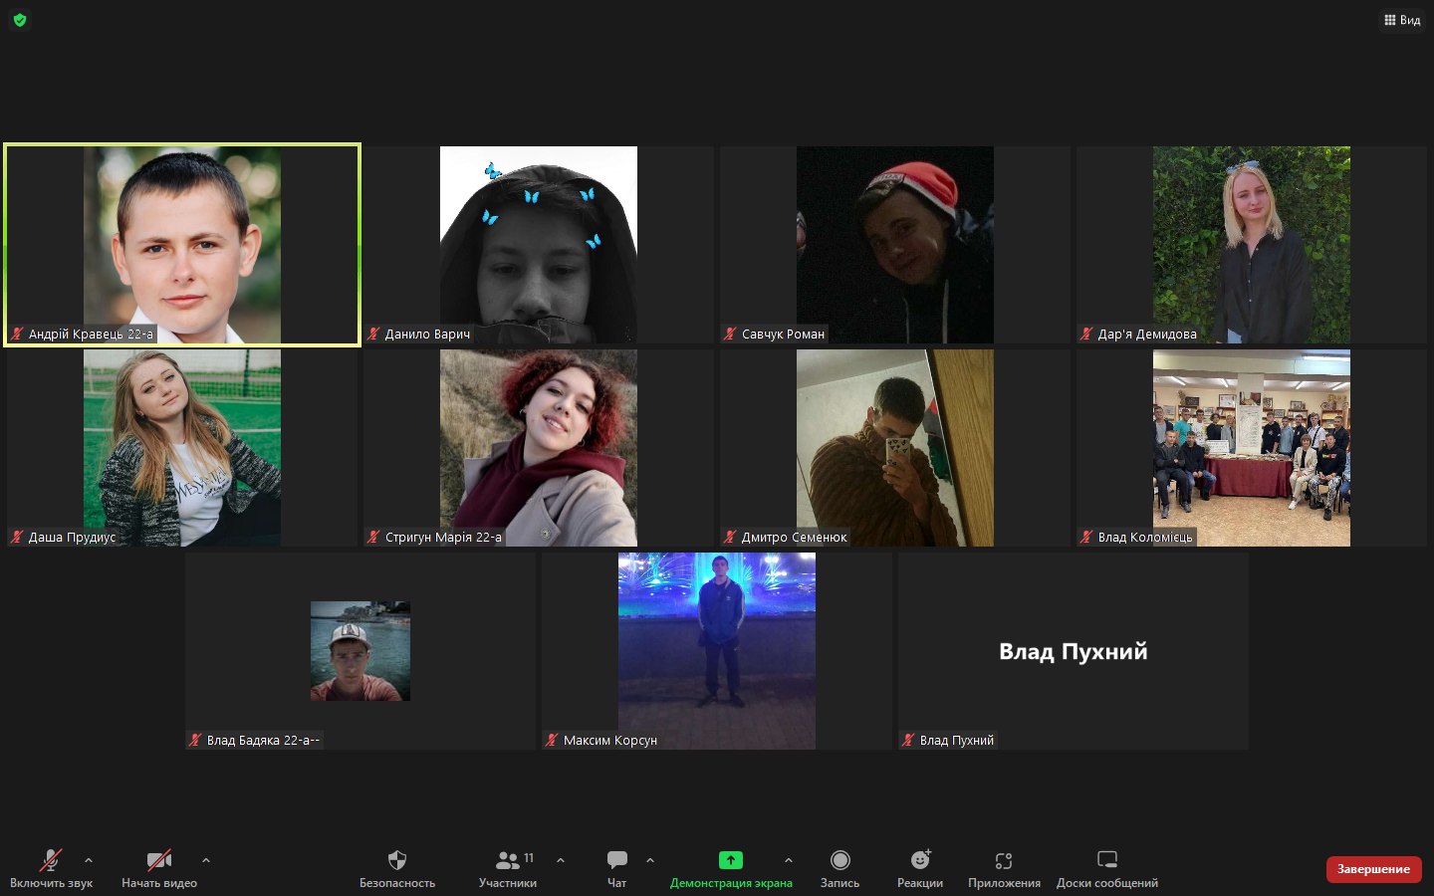
Task: Click the red Завершение button
Action: click(x=1373, y=869)
